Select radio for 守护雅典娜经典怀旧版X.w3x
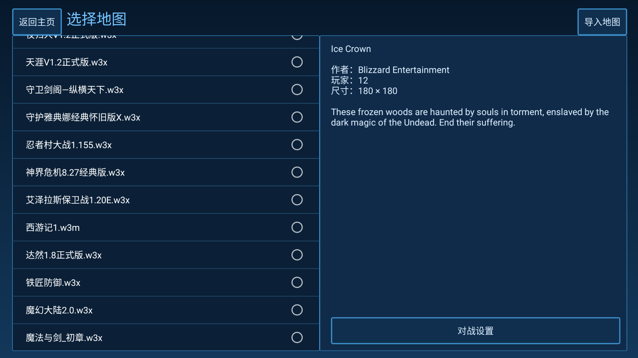This screenshot has height=358, width=638. click(297, 117)
